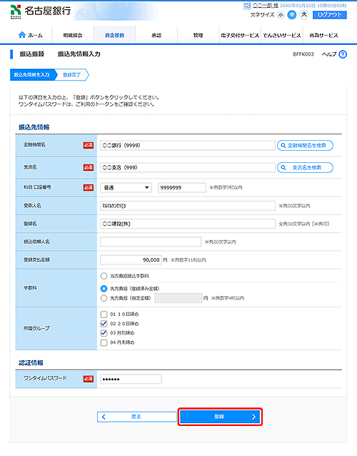
Task: Click the one-time password input field
Action: (x=131, y=379)
